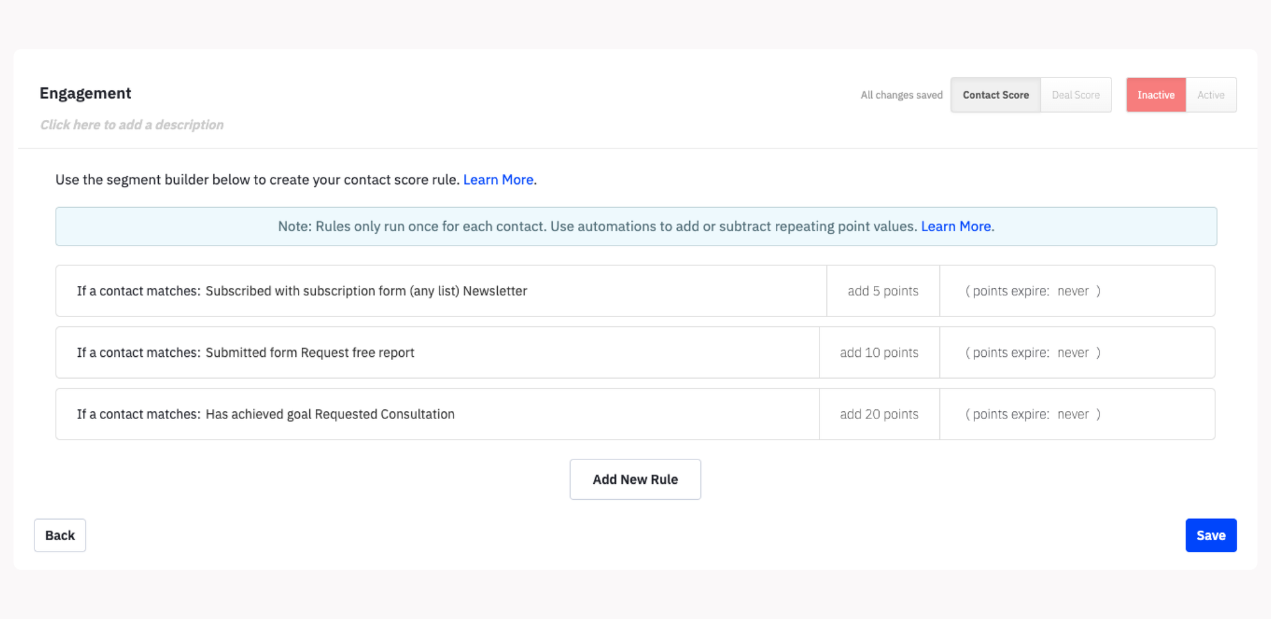Screen dimensions: 1271x619
Task: Click Learn More about contact score rules
Action: (498, 179)
